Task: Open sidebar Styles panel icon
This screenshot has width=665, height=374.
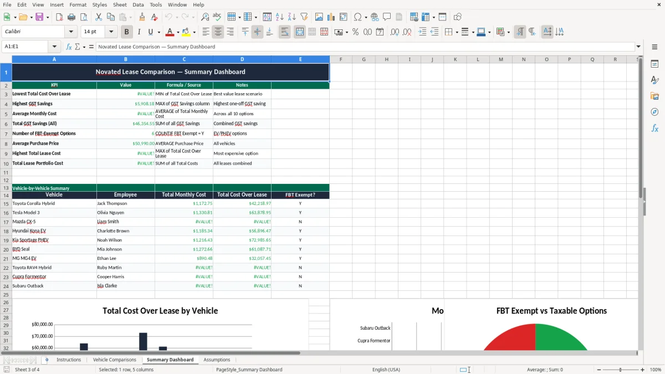Action: 654,80
